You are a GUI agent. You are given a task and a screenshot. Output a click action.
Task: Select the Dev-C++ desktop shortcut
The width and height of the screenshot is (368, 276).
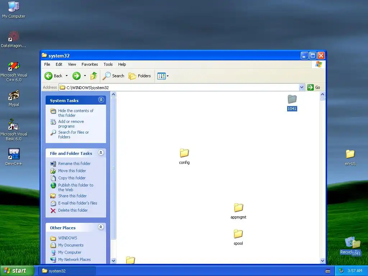click(14, 157)
